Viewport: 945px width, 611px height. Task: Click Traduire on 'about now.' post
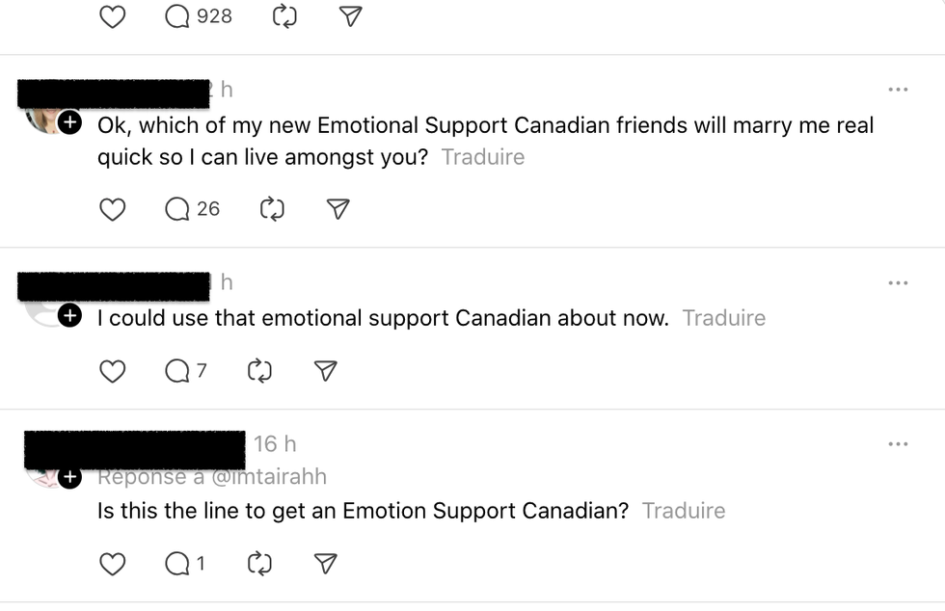coord(724,318)
